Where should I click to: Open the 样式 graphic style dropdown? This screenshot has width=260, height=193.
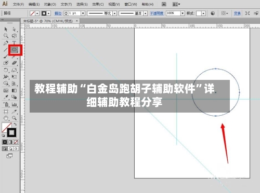203,13
